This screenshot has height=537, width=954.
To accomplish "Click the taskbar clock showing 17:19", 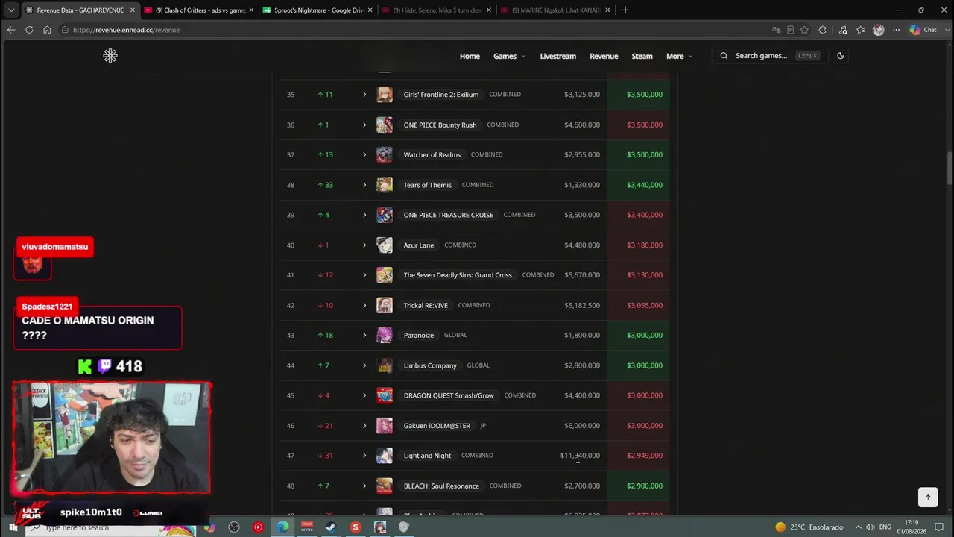I will pos(911,527).
